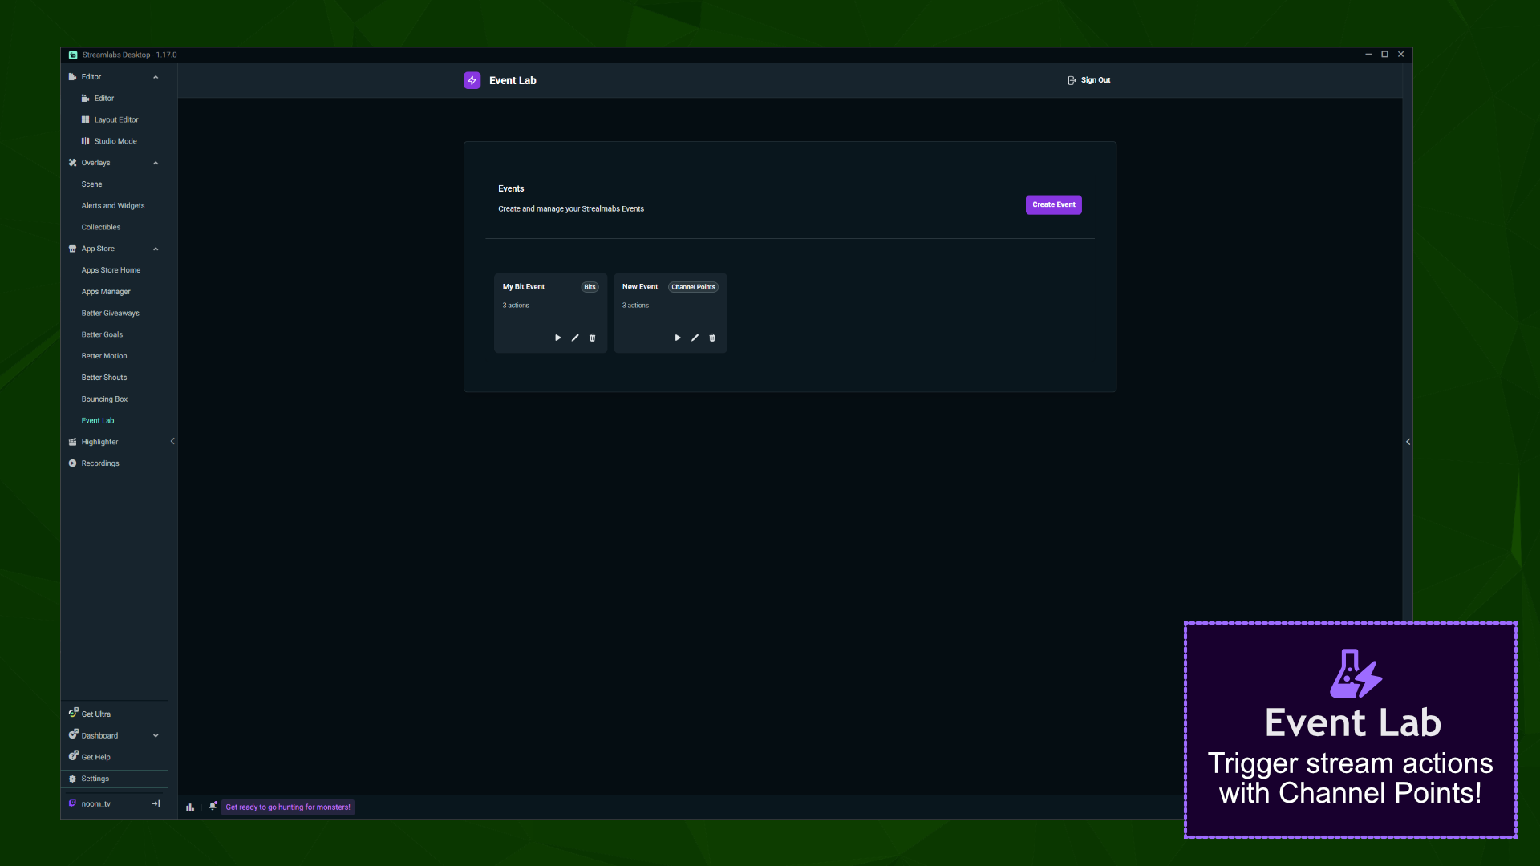Sign Out of Event Lab

[x=1089, y=80]
